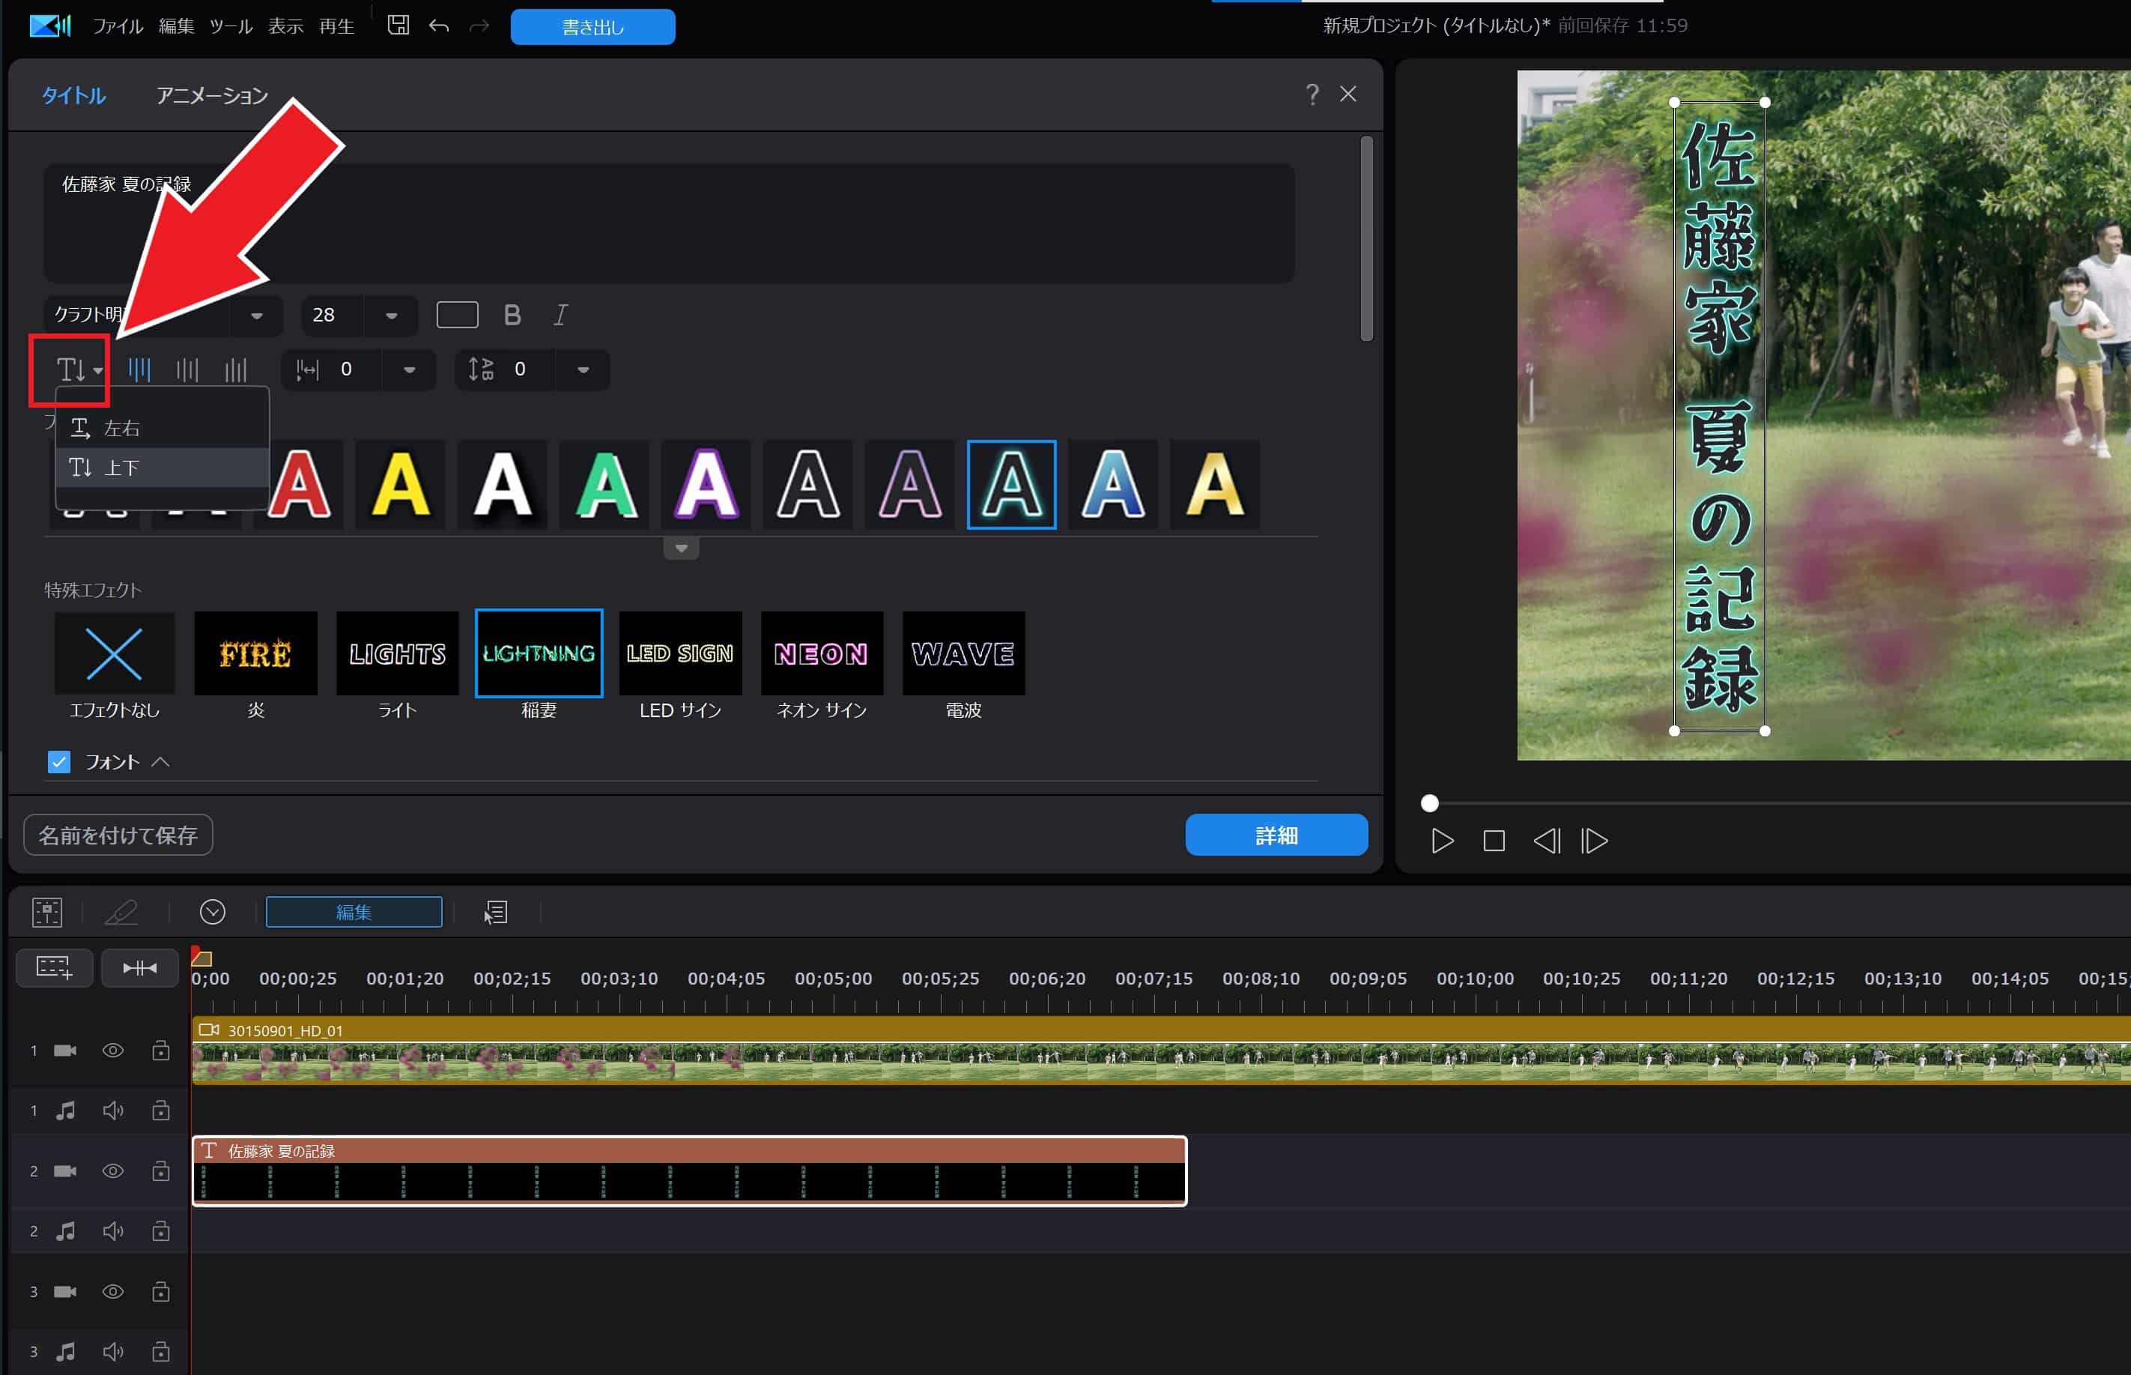Choose 左右 horizontal text direction option
This screenshot has width=2131, height=1375.
(x=121, y=429)
